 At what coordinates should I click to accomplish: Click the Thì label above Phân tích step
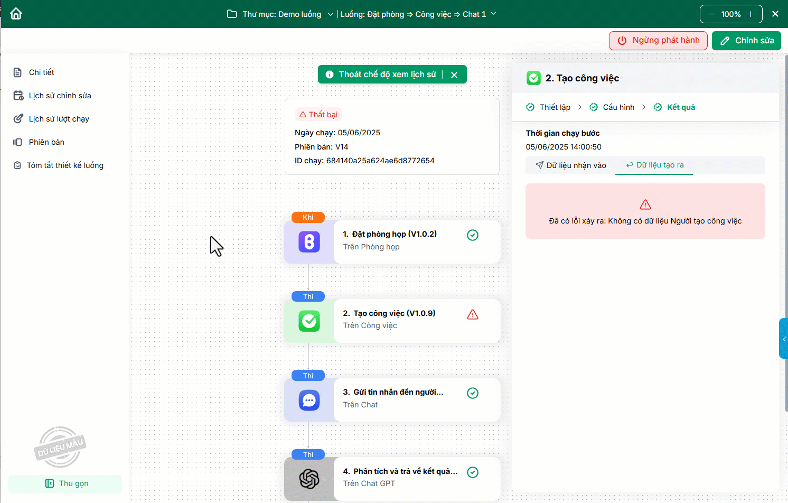tap(308, 454)
